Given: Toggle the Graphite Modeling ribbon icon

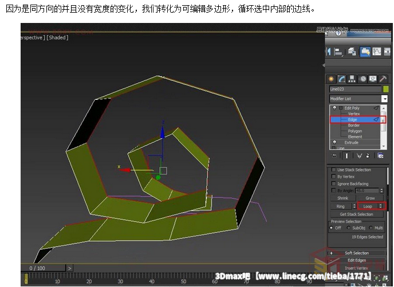Looking at the screenshot, I should coord(365,52).
